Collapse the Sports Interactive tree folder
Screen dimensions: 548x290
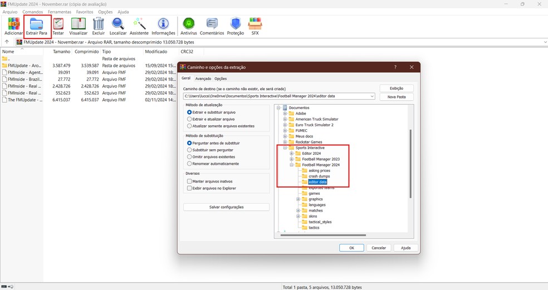point(285,148)
